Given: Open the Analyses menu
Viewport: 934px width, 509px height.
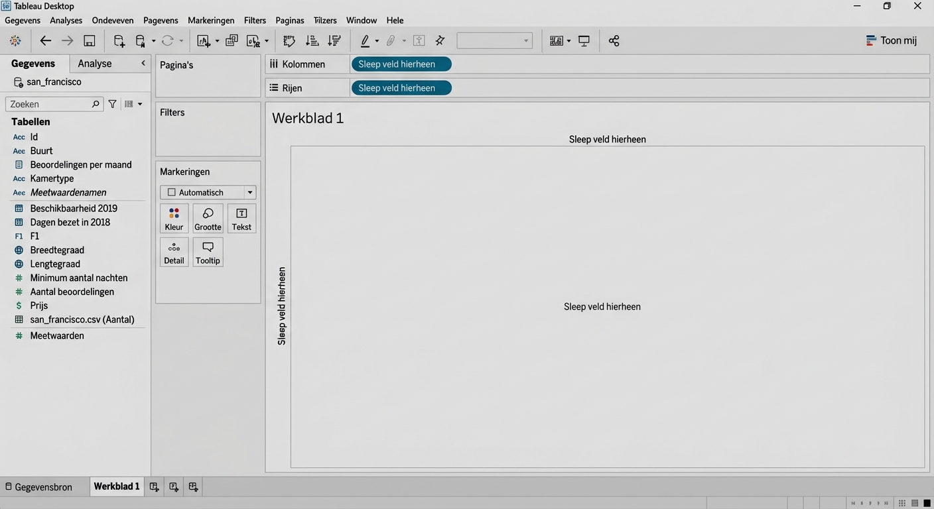Looking at the screenshot, I should [66, 21].
